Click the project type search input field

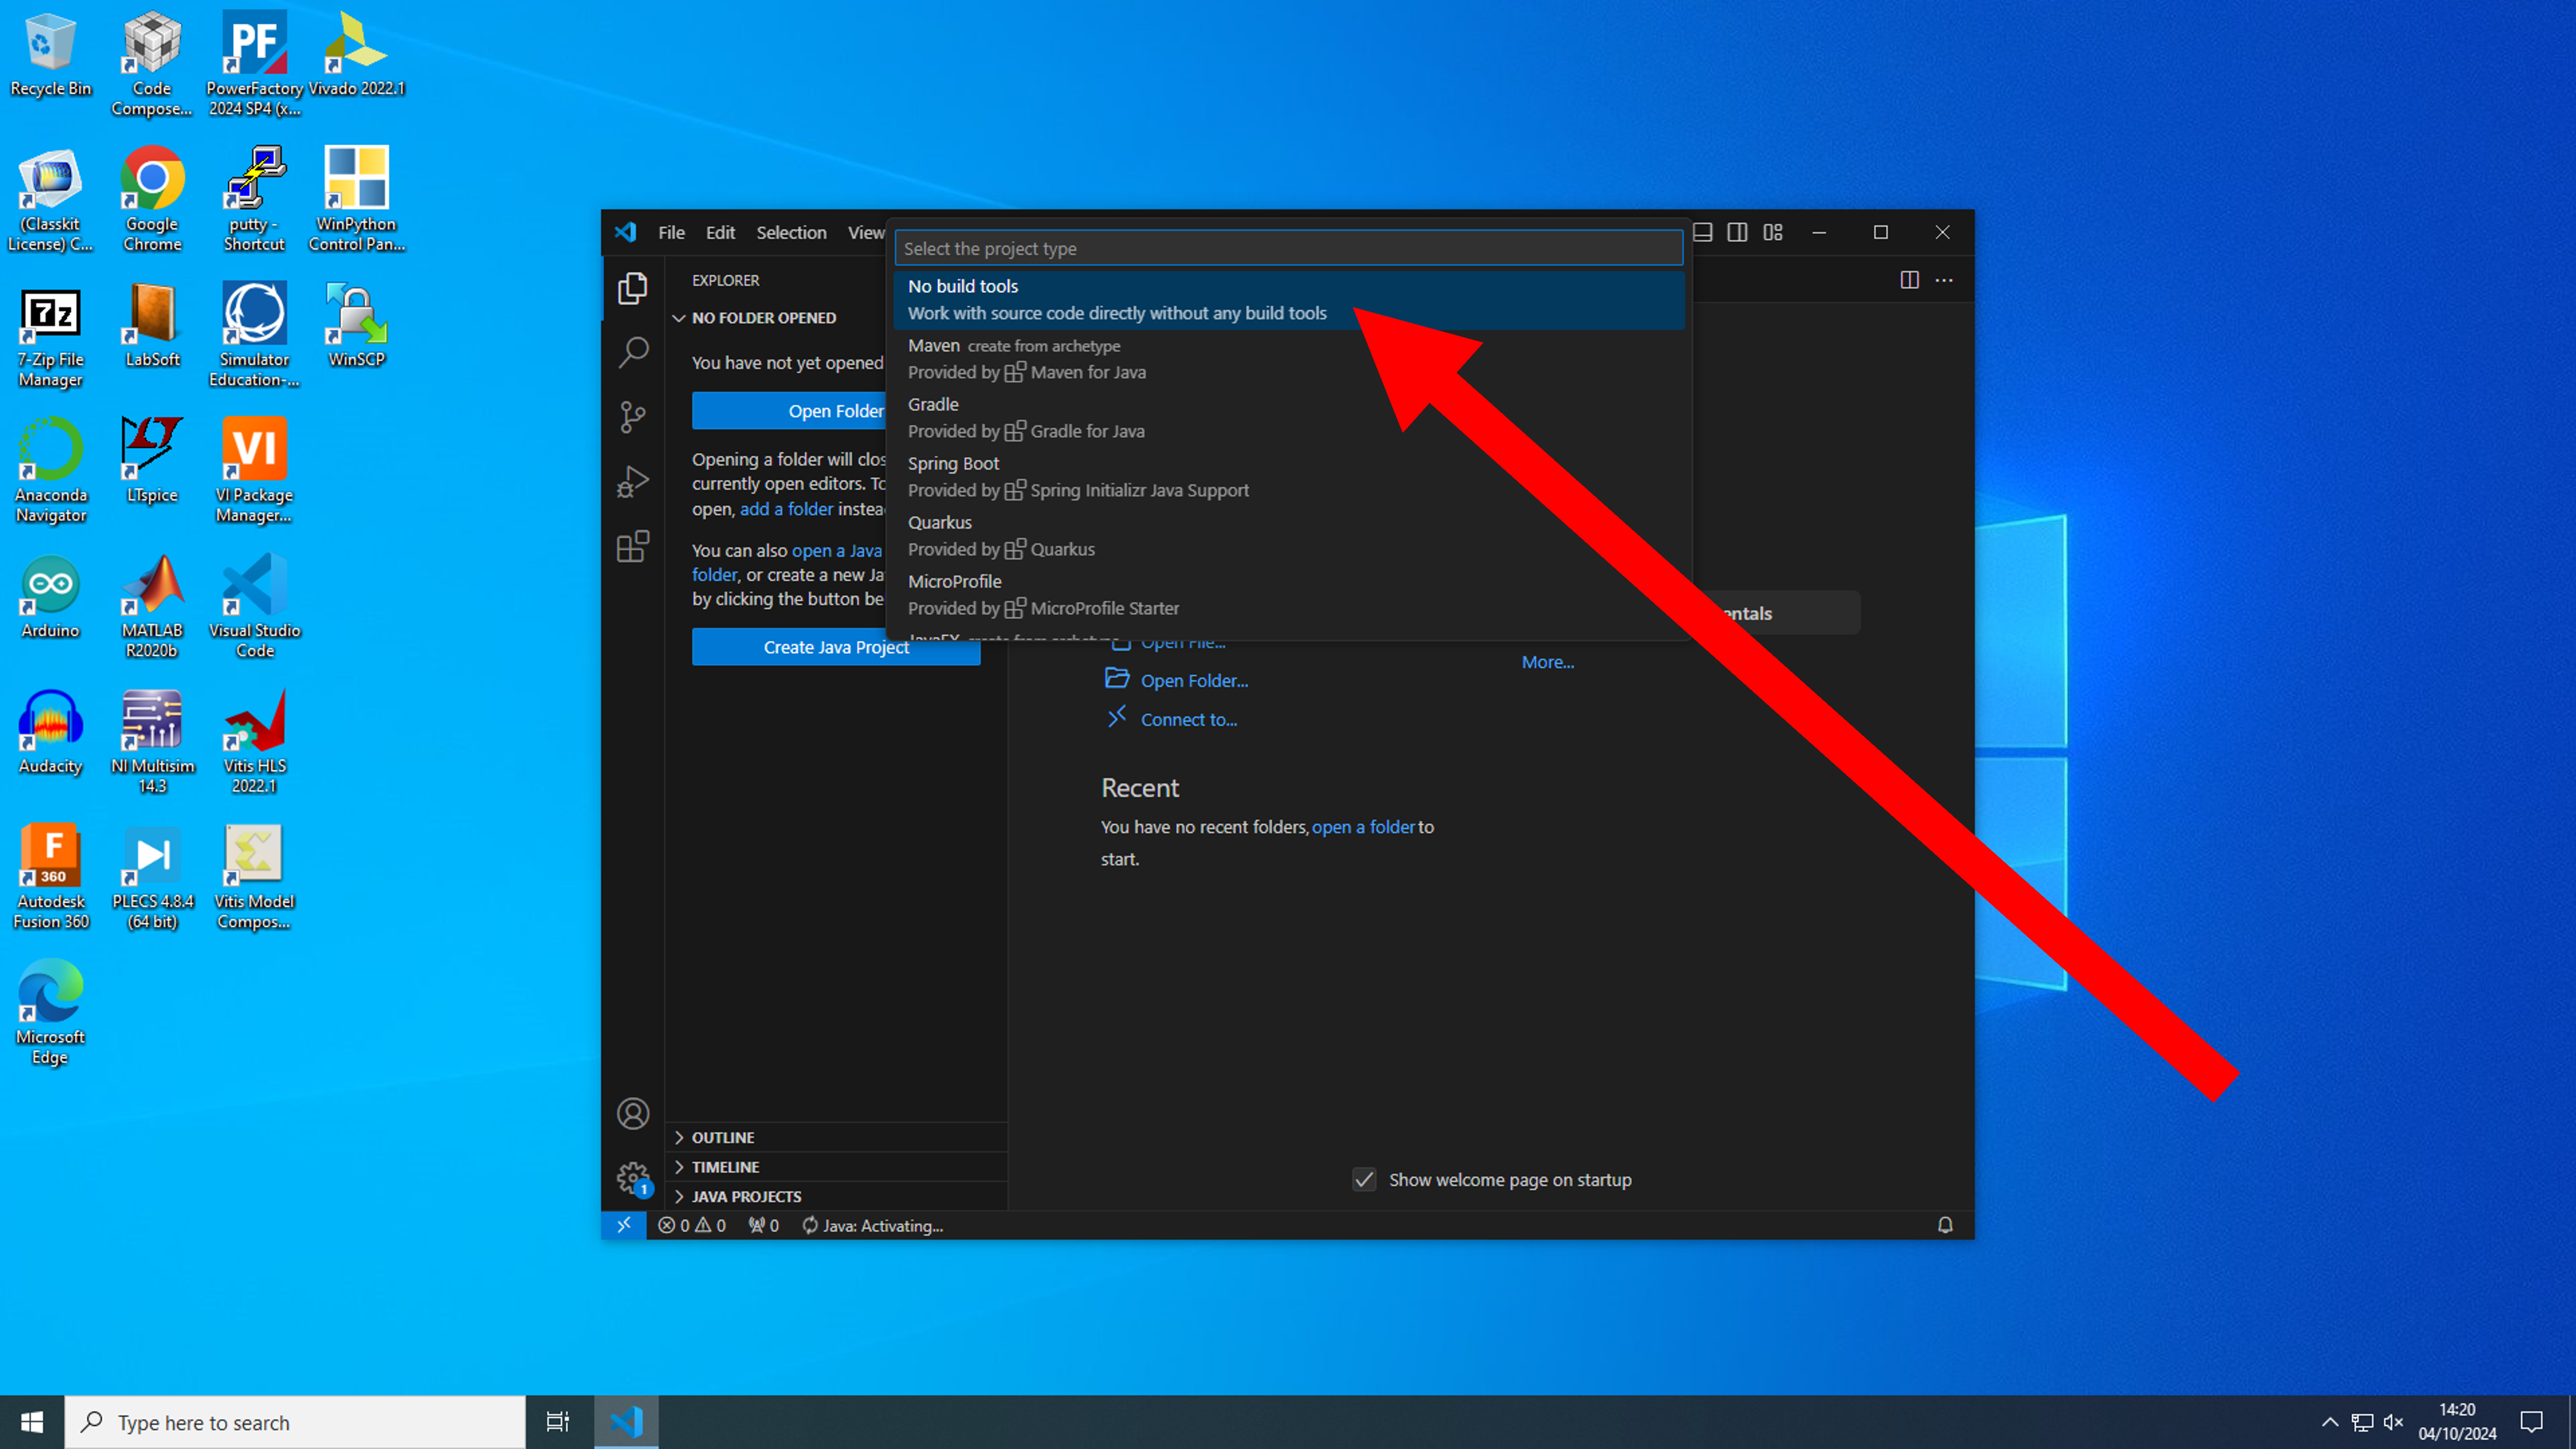(1288, 248)
